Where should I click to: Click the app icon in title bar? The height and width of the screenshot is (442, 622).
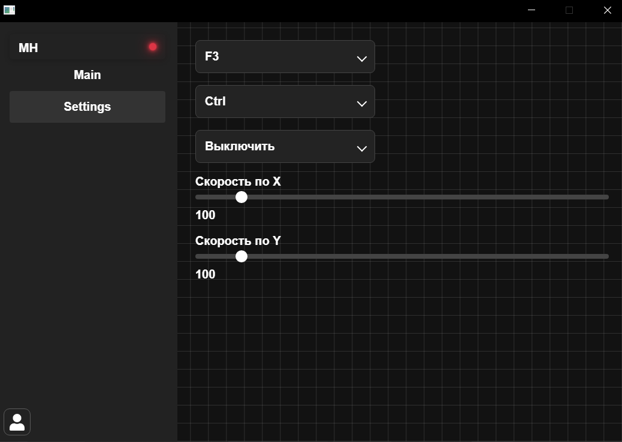pyautogui.click(x=9, y=10)
